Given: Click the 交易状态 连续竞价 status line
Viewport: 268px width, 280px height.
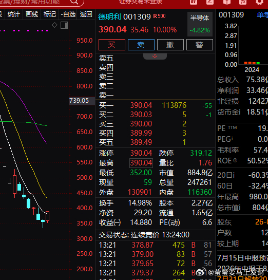Looking at the screenshot, I should click(x=144, y=235).
